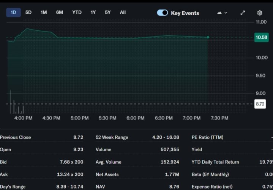The height and width of the screenshot is (190, 273).
Task: Click the 52 Week Range label
Action: 112,137
